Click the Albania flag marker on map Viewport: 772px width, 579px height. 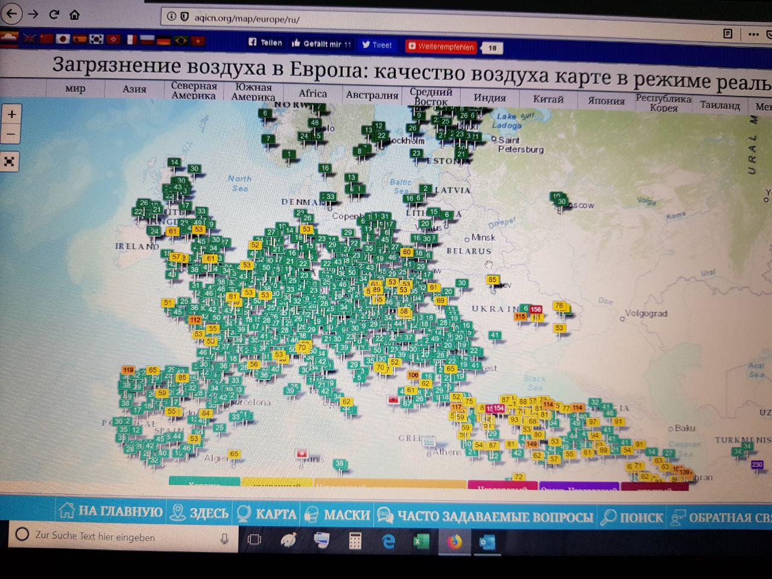click(x=393, y=399)
